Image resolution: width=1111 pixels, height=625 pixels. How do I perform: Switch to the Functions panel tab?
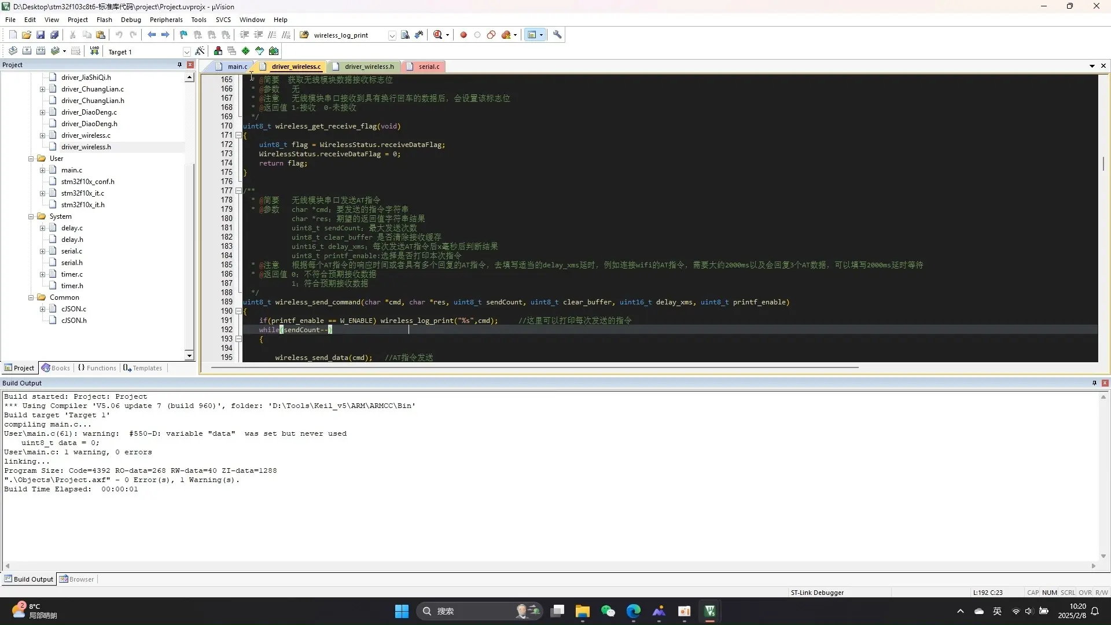(97, 368)
